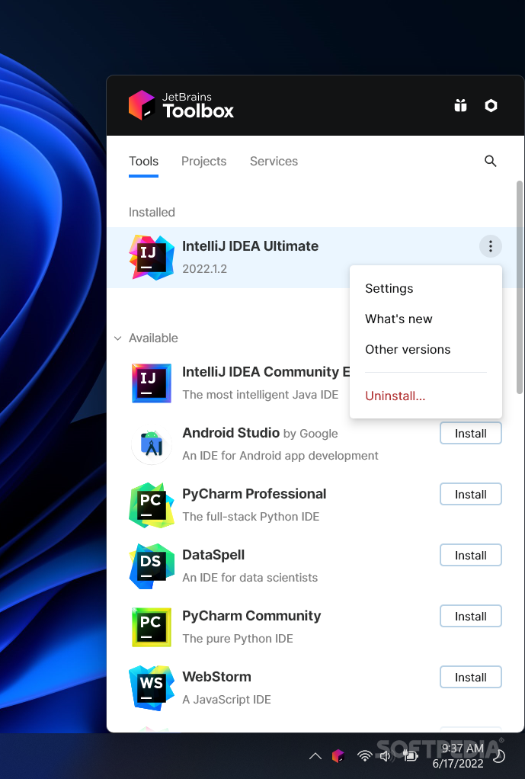Click the JetBrains Toolbox logo
Image resolution: width=525 pixels, height=779 pixels.
(x=181, y=105)
